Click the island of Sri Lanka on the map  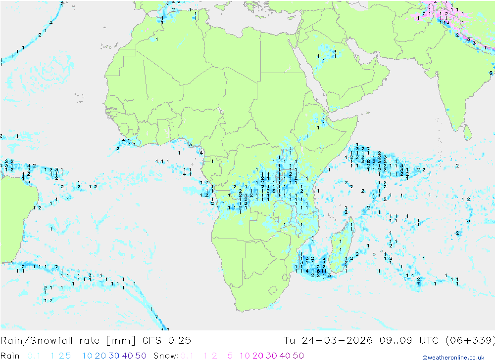click(x=468, y=132)
